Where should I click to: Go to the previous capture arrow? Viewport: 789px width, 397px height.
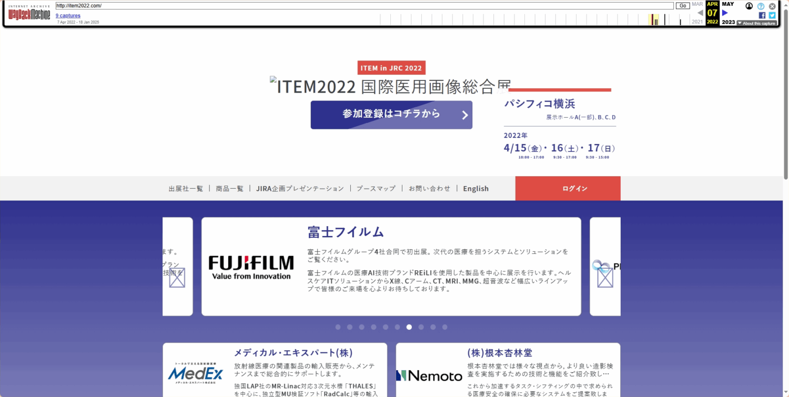click(700, 13)
